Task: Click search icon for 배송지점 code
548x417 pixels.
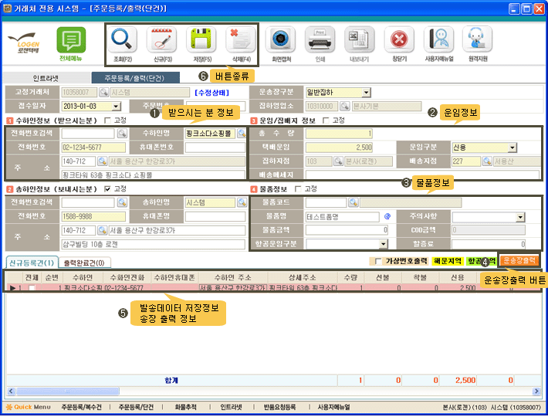Action: 487,161
